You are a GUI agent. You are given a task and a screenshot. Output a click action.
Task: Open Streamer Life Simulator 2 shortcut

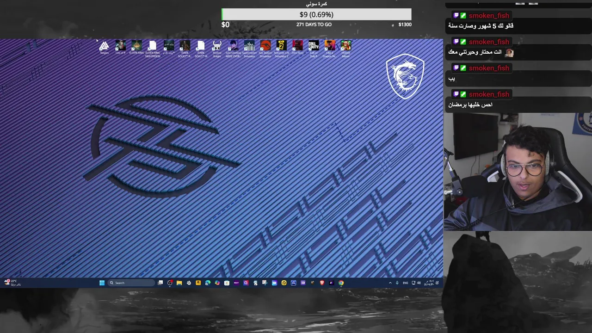281,48
